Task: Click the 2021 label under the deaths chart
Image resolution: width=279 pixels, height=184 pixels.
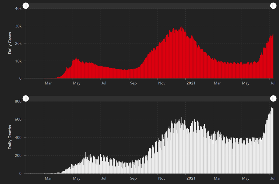Action: [x=190, y=178]
